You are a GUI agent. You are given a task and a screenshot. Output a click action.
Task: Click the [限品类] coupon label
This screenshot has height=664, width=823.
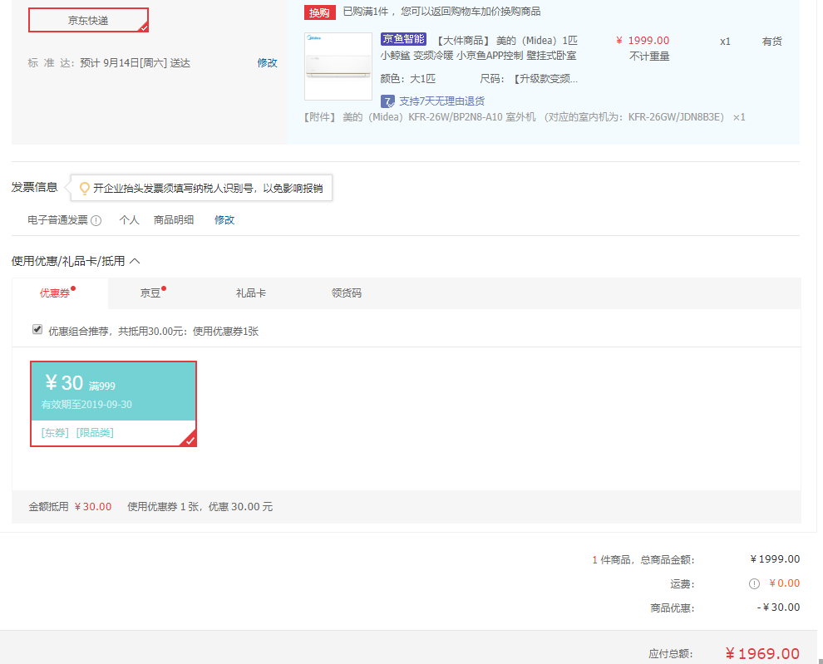click(95, 432)
